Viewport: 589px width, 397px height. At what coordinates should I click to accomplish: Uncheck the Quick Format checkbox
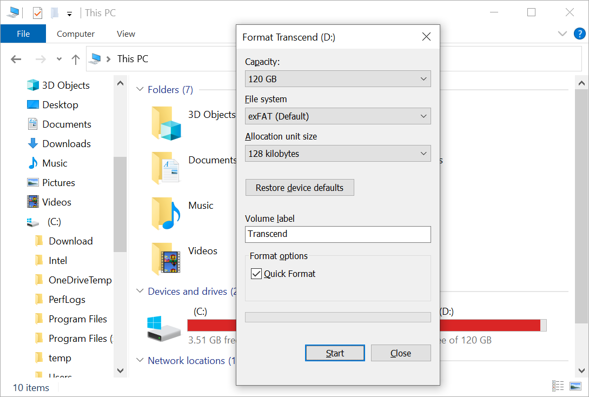click(256, 273)
